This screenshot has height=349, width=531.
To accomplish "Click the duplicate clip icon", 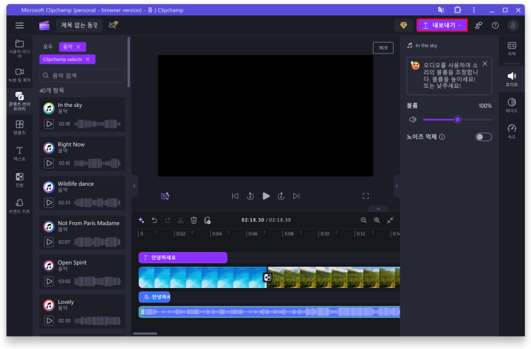I will coord(207,220).
